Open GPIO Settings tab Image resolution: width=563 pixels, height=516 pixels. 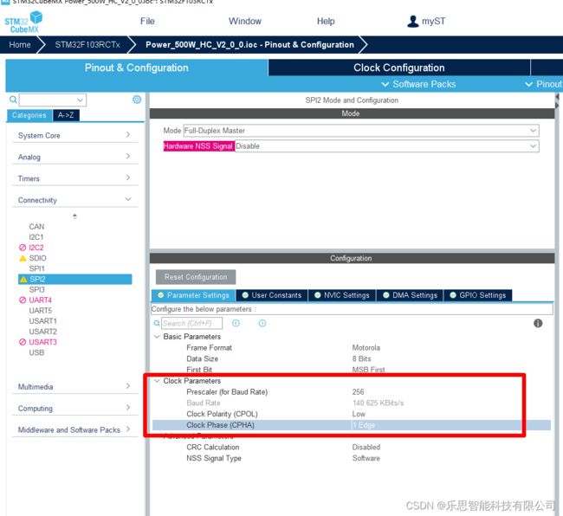477,295
